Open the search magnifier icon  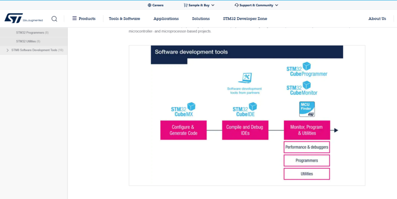pyautogui.click(x=54, y=19)
